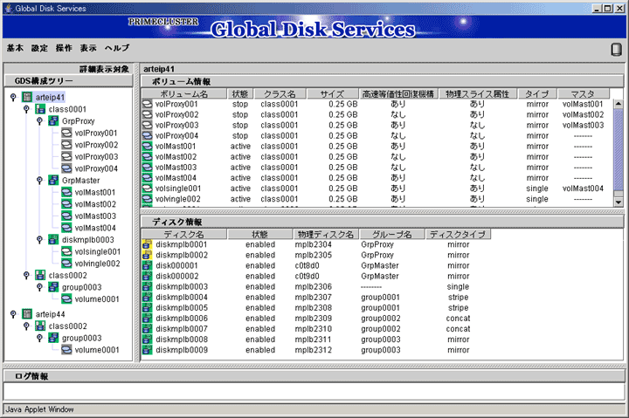Click the GrpMaster group icon
Image resolution: width=629 pixels, height=418 pixels.
point(53,181)
